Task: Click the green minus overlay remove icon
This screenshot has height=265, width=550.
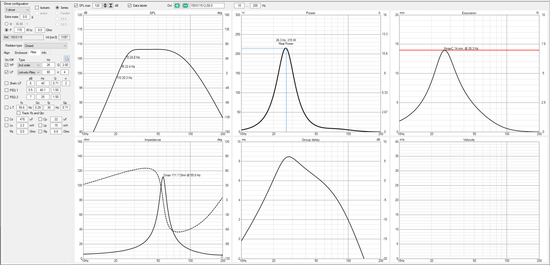Action: 185,5
